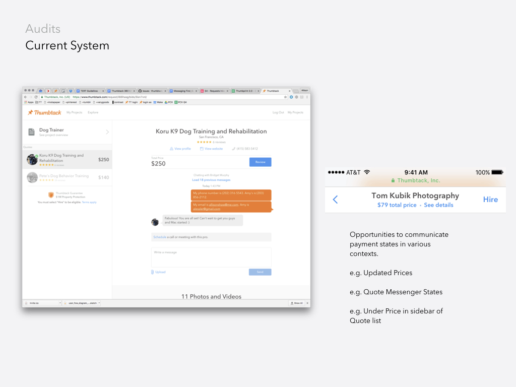Click Show All downloads button
The image size is (516, 387).
coord(296,303)
